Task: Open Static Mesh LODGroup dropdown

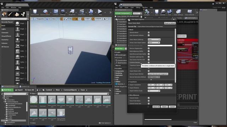Action: pyautogui.click(x=154, y=40)
